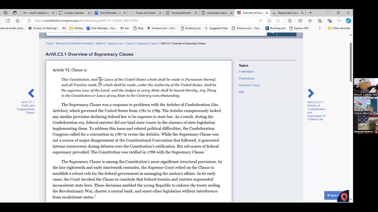Select Deborah Boehm video thumbnail
This screenshot has width=378, height=212.
coord(366,124)
